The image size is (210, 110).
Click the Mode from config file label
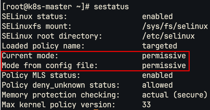coord(50,66)
